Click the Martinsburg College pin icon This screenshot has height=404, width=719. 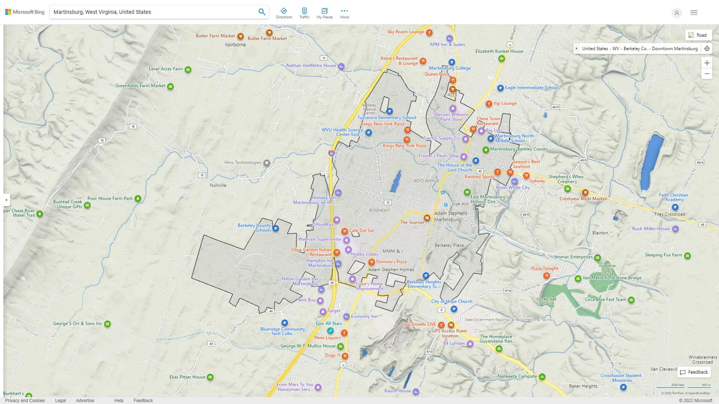(452, 62)
